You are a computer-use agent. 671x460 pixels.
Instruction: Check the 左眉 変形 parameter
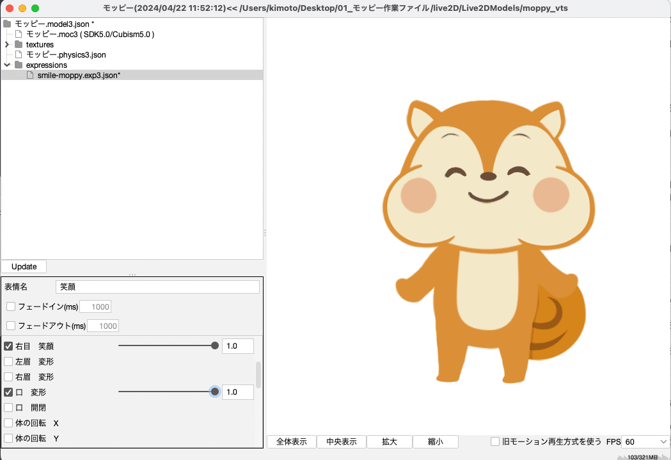coord(8,361)
